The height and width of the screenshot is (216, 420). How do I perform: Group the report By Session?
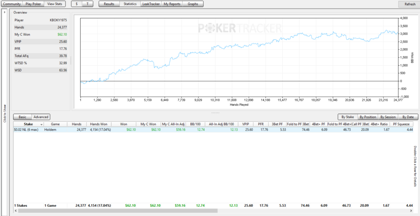click(x=387, y=117)
